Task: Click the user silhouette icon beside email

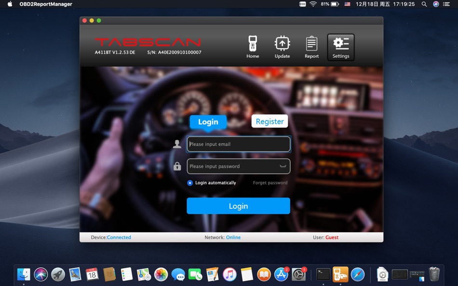Action: click(x=177, y=144)
